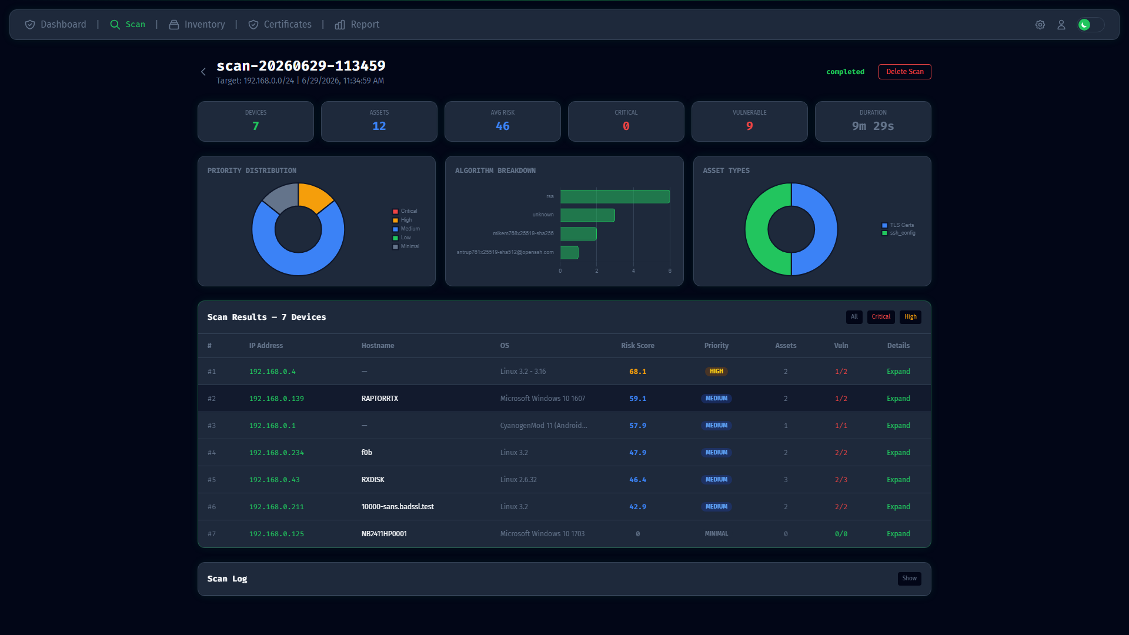This screenshot has height=635, width=1129.
Task: Click the Scan magnifier icon
Action: point(115,25)
